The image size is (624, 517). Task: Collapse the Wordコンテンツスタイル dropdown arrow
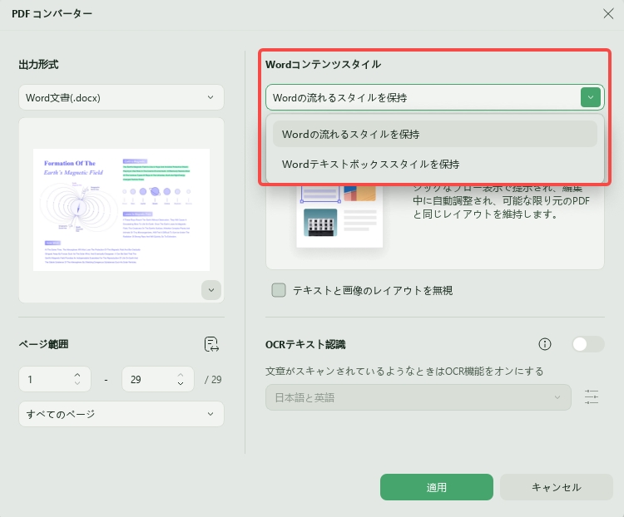click(x=591, y=97)
